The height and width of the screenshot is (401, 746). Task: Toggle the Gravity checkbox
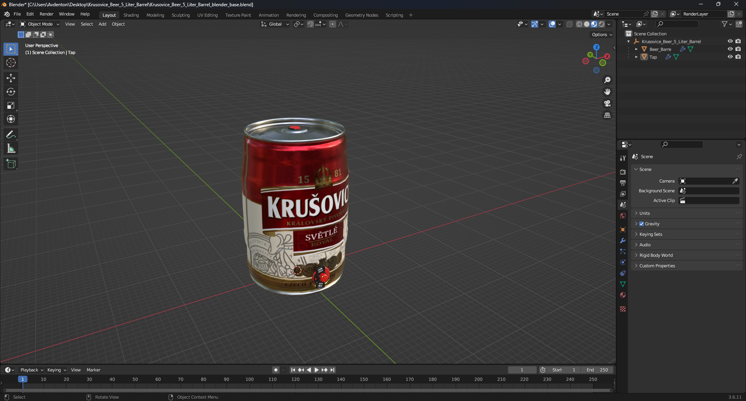tap(641, 224)
